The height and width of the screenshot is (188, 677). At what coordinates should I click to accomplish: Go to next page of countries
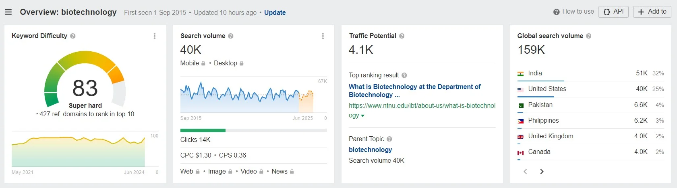pyautogui.click(x=542, y=172)
